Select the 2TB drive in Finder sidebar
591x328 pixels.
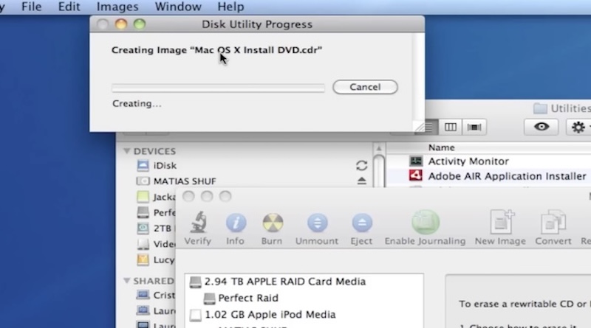click(154, 228)
